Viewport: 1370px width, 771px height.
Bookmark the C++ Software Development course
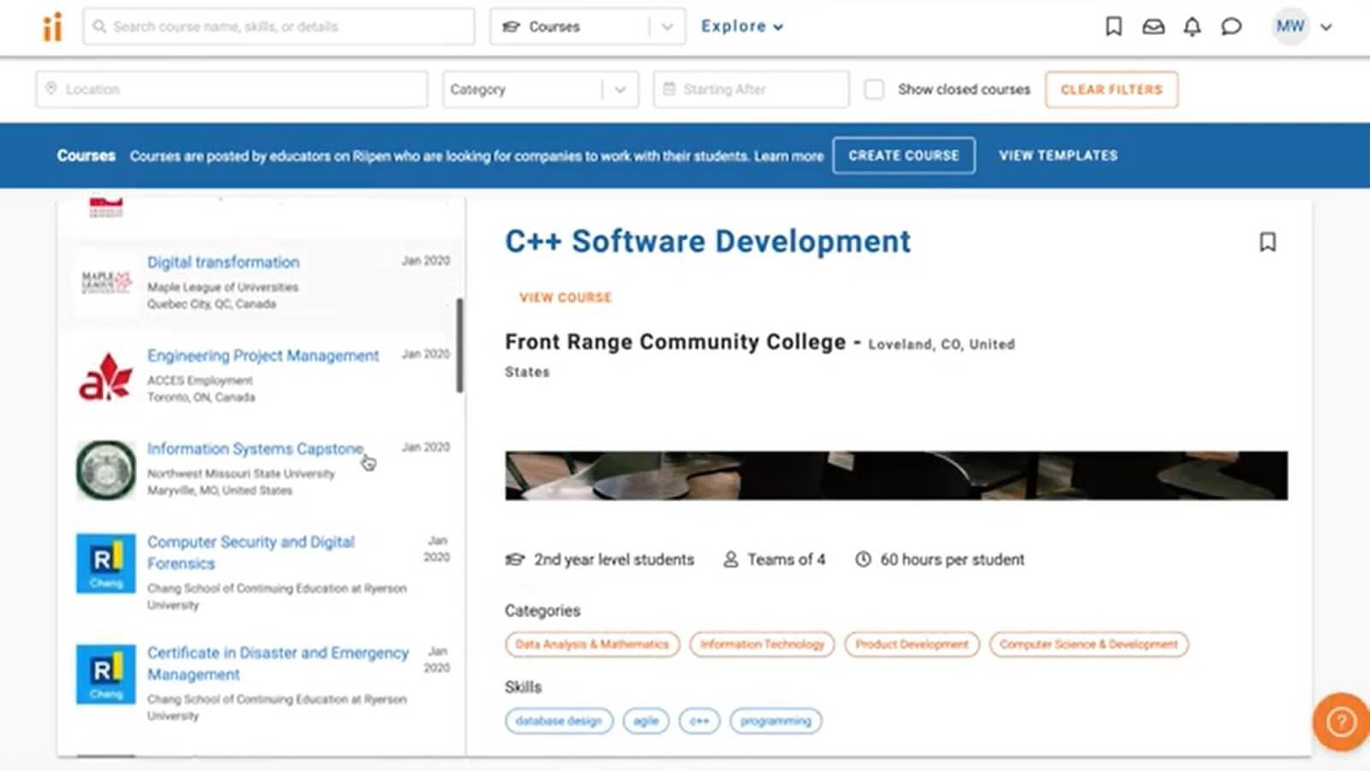(1268, 242)
